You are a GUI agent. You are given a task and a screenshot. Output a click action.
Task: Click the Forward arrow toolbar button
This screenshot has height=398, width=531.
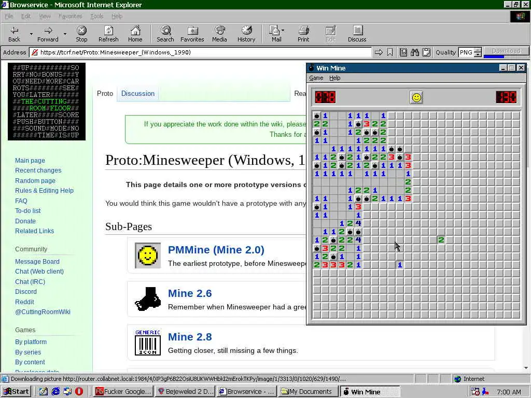(48, 34)
